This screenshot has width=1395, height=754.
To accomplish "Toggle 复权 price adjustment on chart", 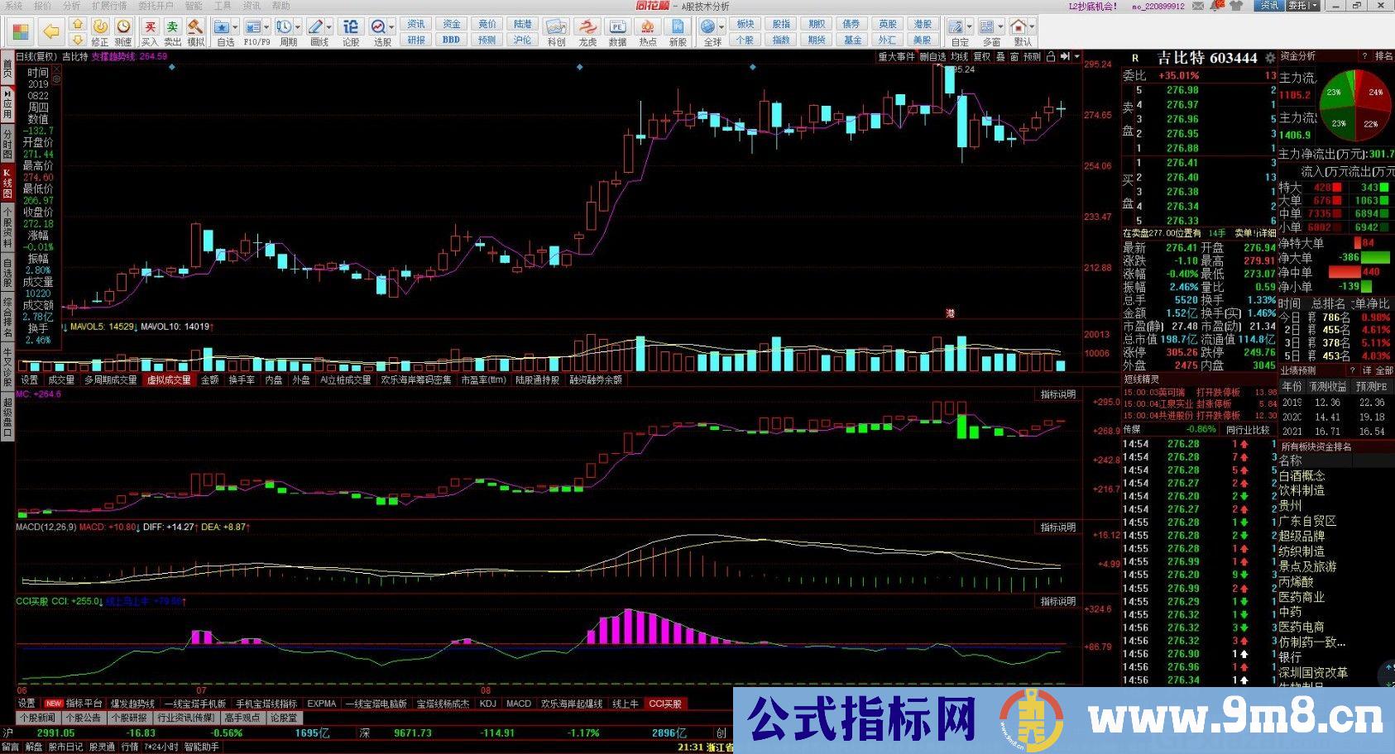I will point(982,56).
